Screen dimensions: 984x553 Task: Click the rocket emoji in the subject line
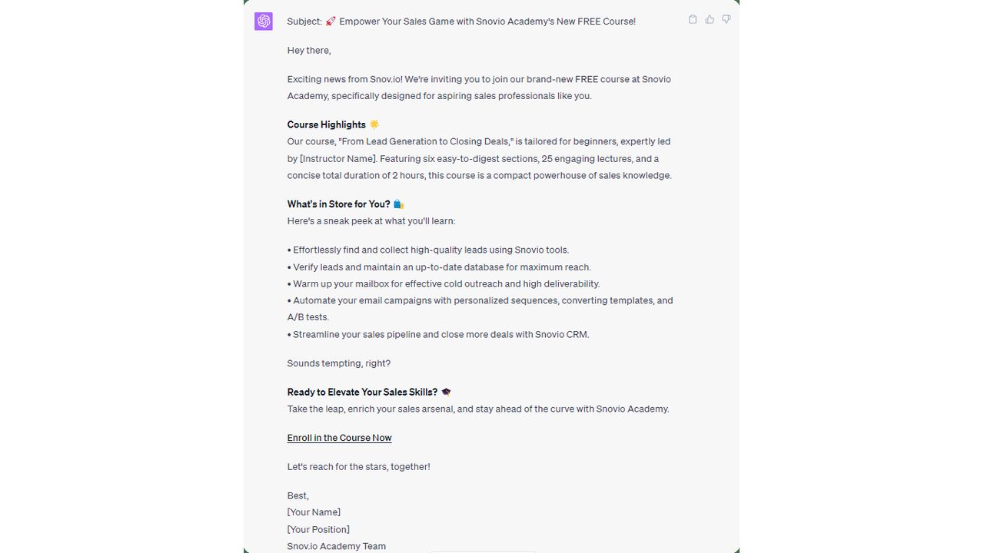click(x=331, y=22)
